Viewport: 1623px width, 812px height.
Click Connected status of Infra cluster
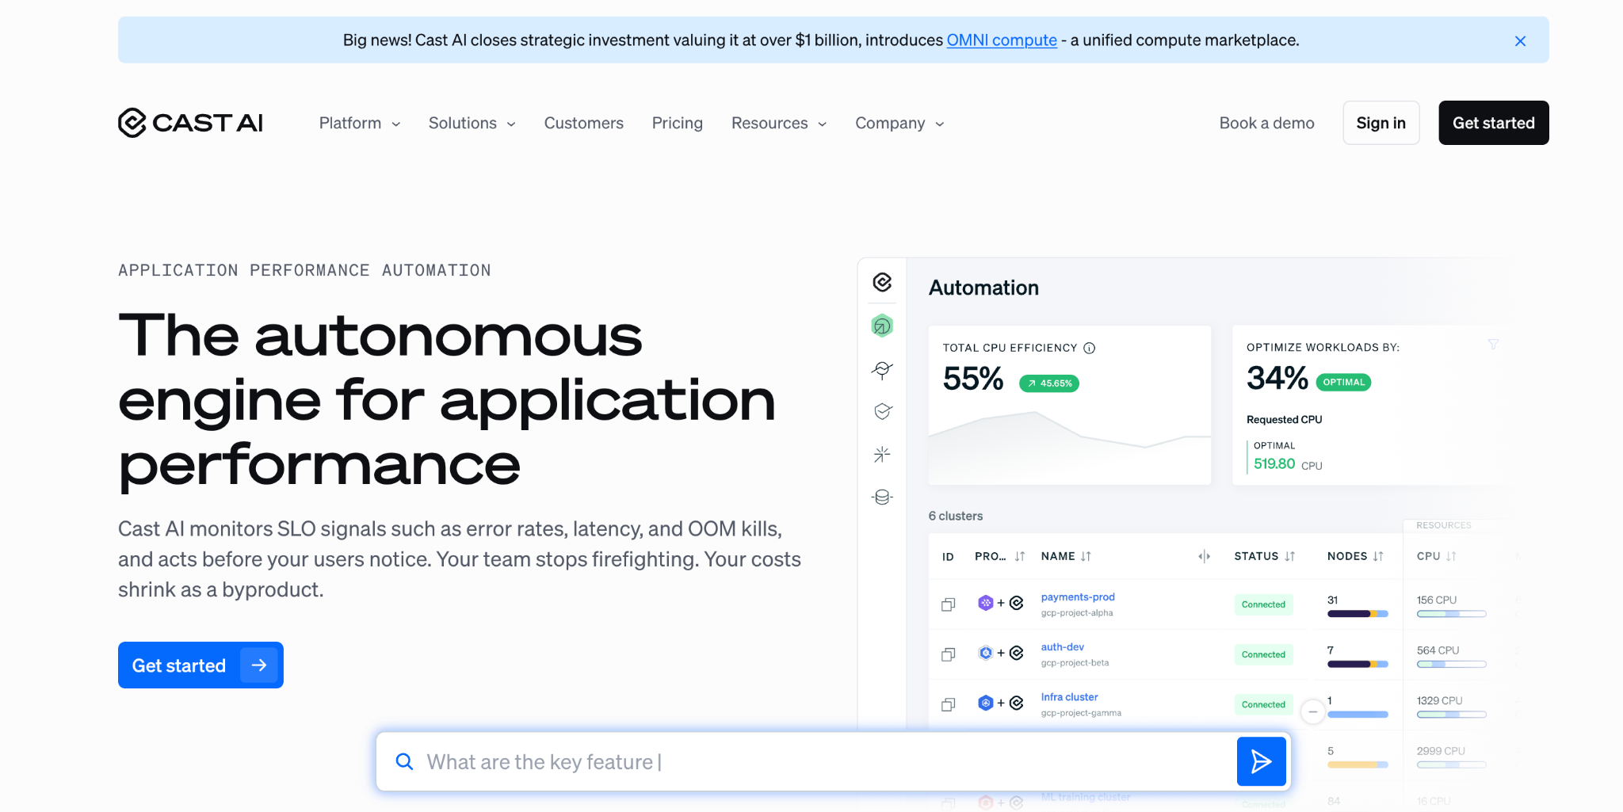pos(1263,704)
